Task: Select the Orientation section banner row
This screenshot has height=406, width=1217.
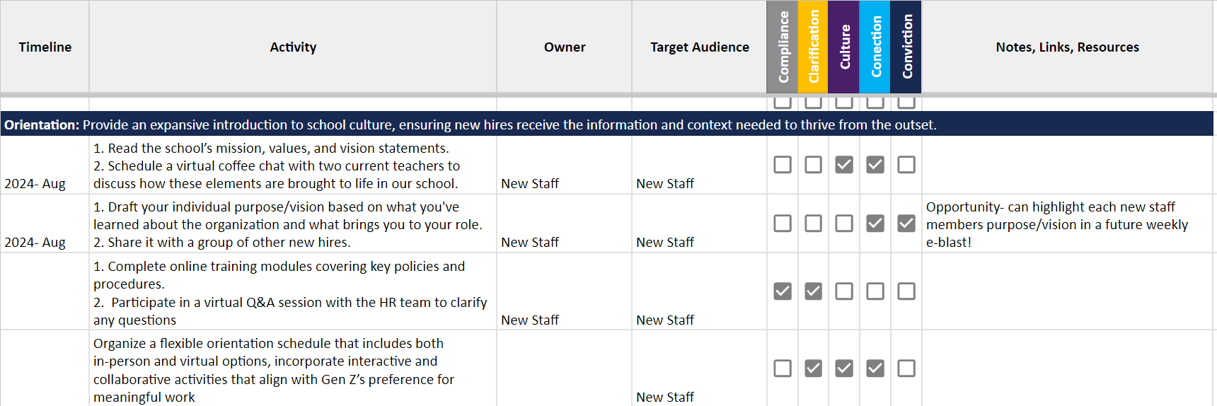Action: tap(607, 124)
